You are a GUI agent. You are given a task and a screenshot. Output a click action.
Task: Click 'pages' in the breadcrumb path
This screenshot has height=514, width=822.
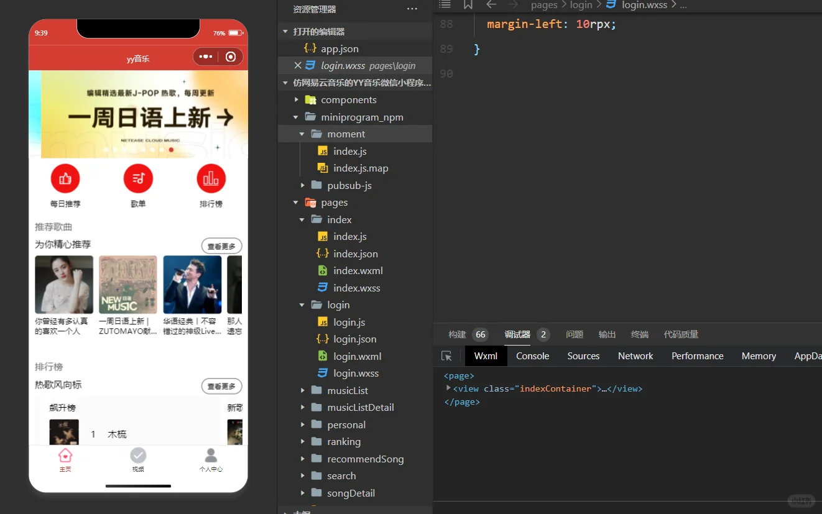click(543, 5)
